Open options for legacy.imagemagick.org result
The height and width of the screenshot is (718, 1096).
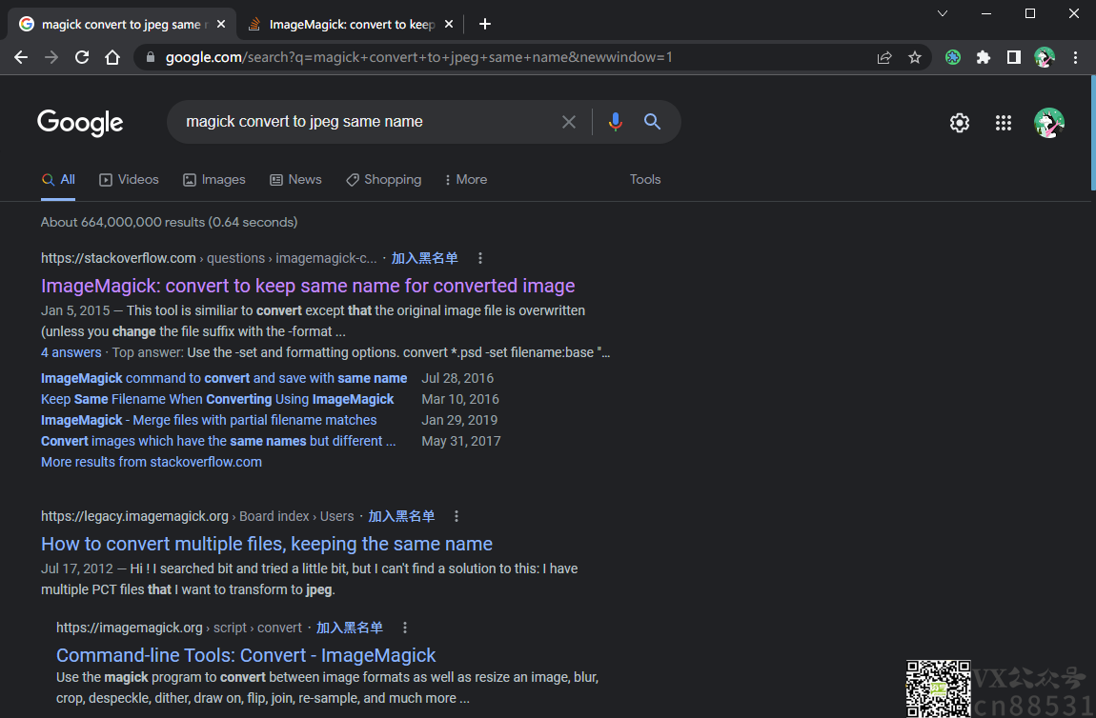(x=457, y=516)
